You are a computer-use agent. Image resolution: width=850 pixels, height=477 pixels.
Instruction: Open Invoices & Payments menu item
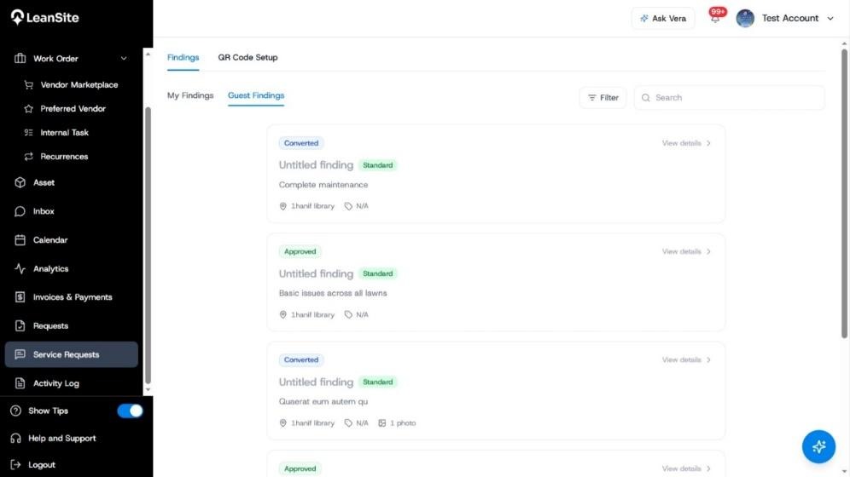(71, 297)
